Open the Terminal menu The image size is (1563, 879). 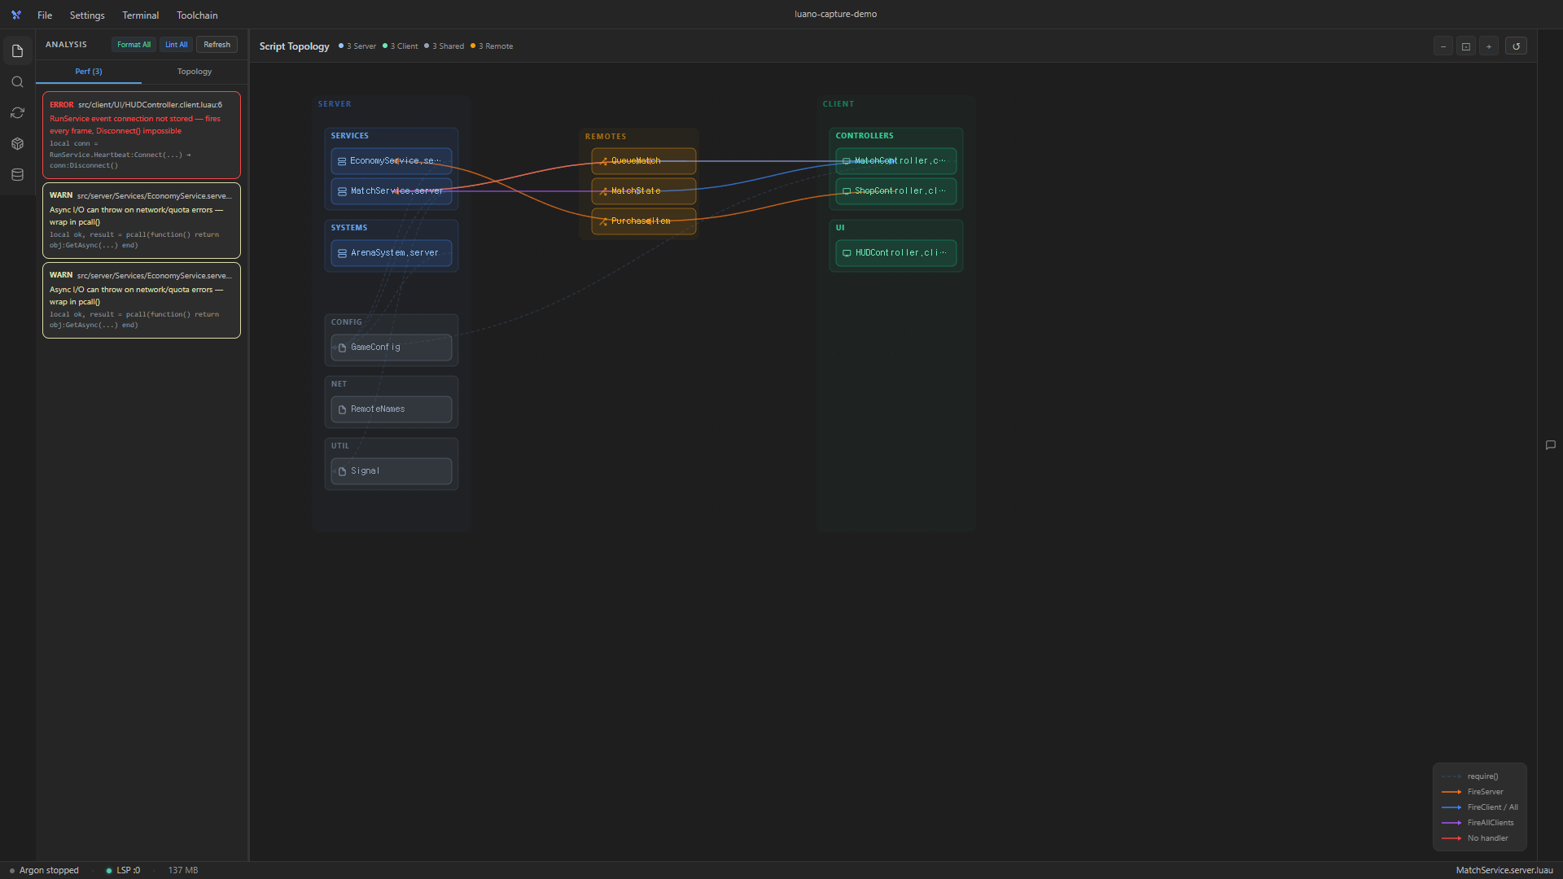pyautogui.click(x=141, y=15)
